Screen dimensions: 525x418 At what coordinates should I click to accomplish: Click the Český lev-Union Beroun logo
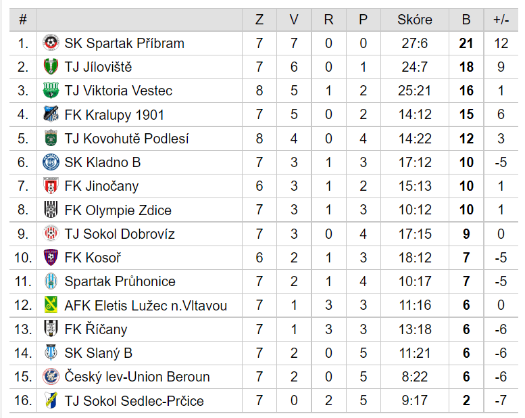[x=51, y=377]
